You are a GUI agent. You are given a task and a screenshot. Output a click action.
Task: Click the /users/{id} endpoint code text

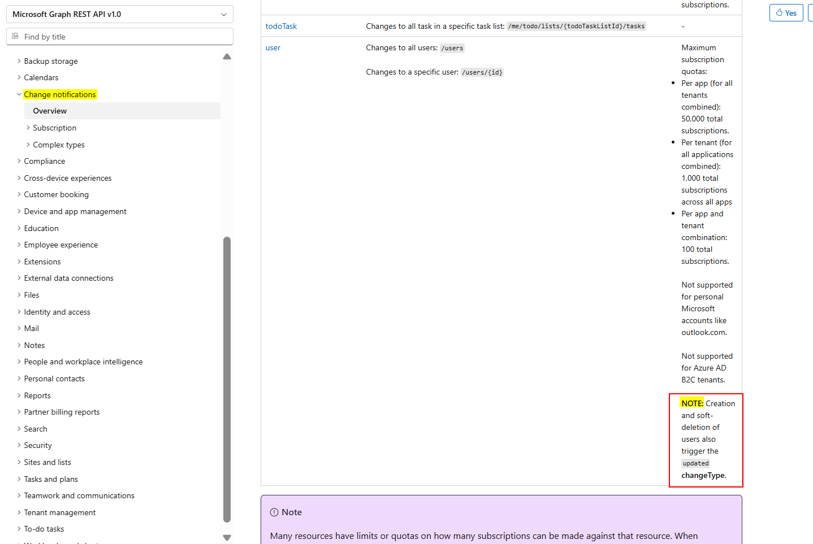point(482,72)
